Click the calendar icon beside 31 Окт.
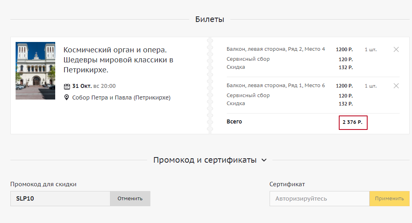 point(67,86)
